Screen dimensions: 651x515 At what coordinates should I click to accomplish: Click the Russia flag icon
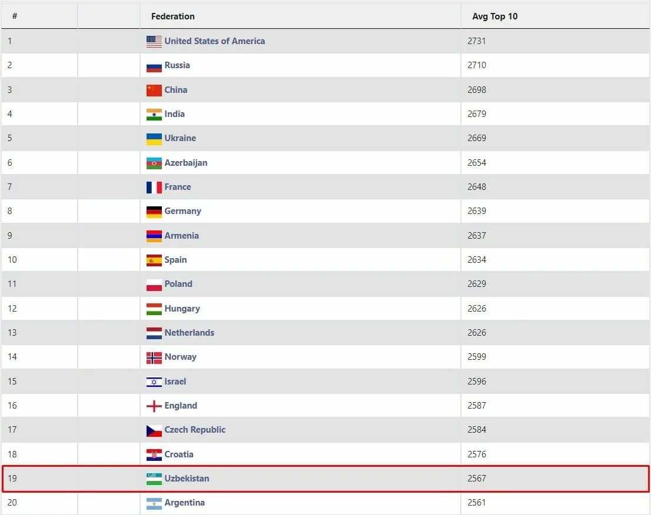point(154,66)
